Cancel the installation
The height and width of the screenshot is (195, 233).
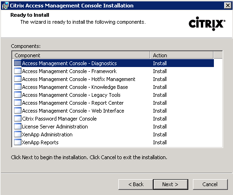click(210, 184)
